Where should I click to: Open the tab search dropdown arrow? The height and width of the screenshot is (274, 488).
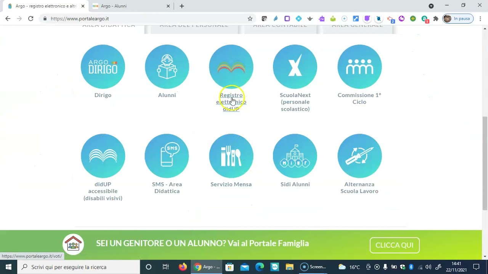coord(431,6)
